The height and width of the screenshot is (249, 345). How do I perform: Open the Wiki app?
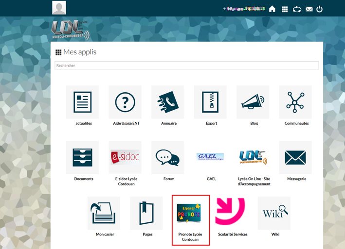click(274, 213)
